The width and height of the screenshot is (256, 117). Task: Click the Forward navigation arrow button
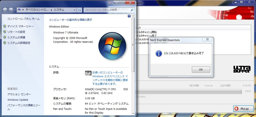click(11, 10)
